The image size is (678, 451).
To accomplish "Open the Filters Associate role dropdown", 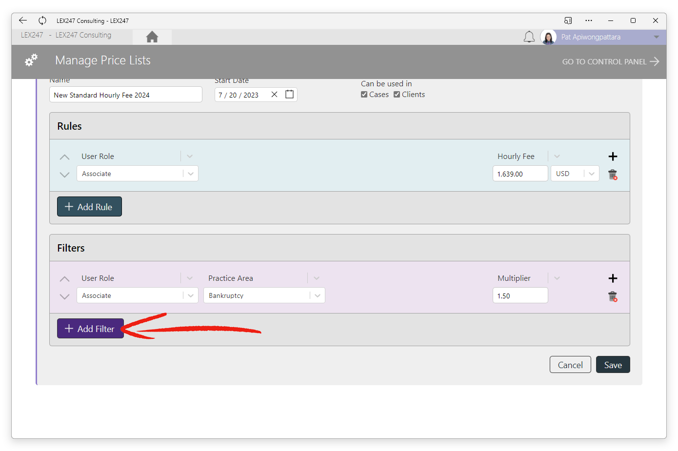I will 191,295.
